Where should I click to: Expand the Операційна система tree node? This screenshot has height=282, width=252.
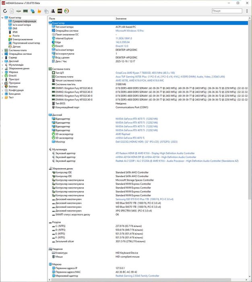click(2, 54)
